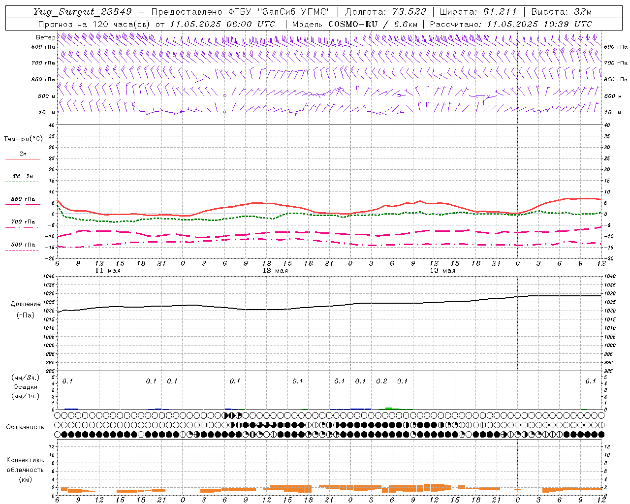Click the 11 мая date label
630x504 pixels.
(x=108, y=271)
